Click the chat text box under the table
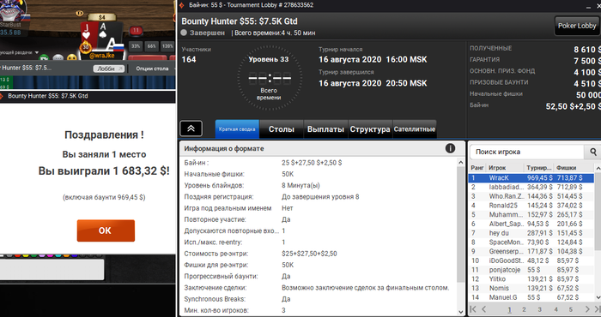This screenshot has height=317, width=601. (x=52, y=269)
